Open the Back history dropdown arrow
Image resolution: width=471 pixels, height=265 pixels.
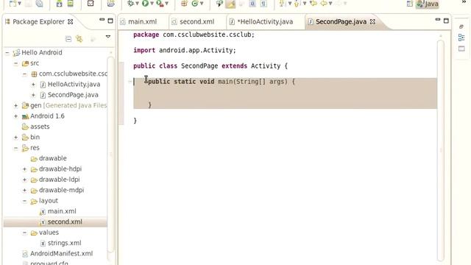click(x=330, y=4)
